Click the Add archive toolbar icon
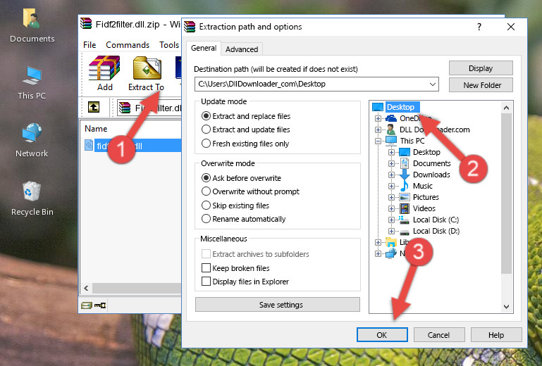The height and width of the screenshot is (366, 542). (x=104, y=73)
